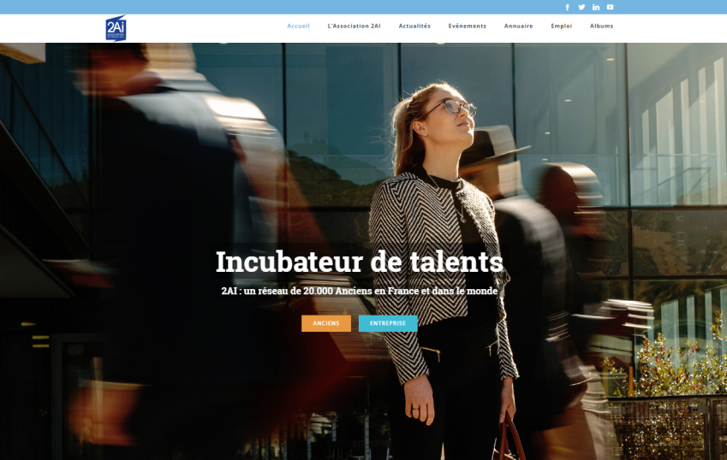View the Albums menu item
This screenshot has height=460, width=727.
601,26
